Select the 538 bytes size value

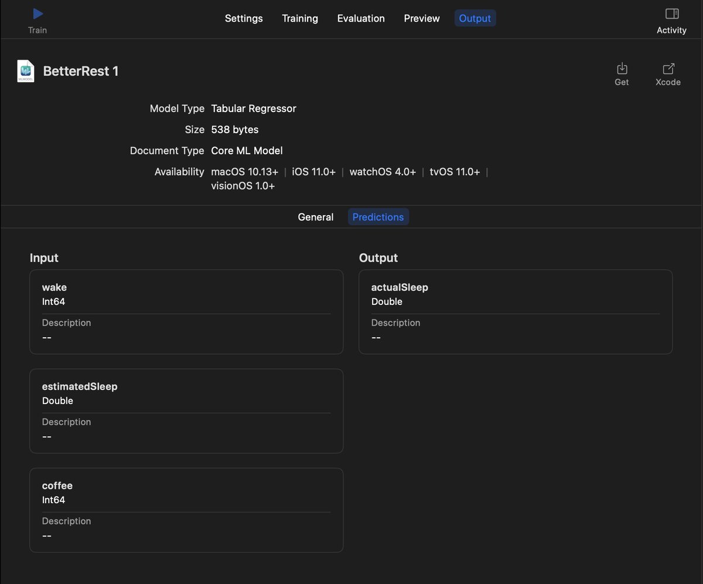coord(235,130)
